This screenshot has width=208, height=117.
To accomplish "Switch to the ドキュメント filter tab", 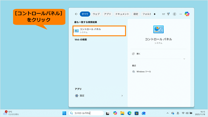I will click(x=122, y=14).
